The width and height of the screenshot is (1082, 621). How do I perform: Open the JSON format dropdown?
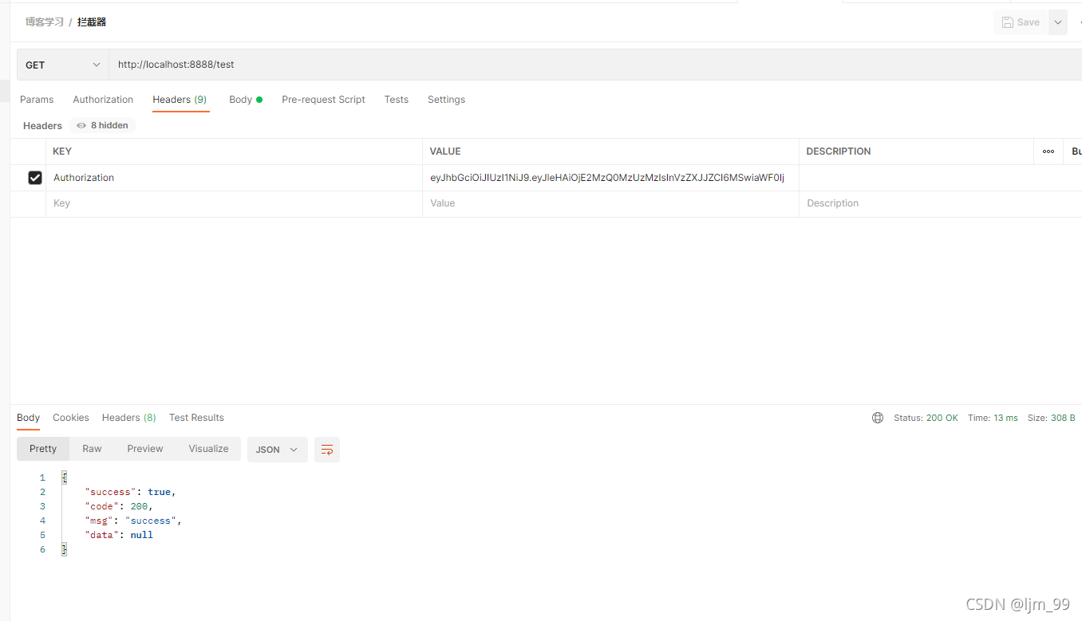pos(277,450)
